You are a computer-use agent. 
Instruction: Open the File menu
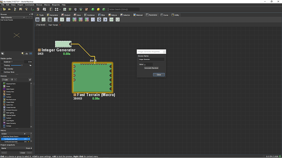3,5
